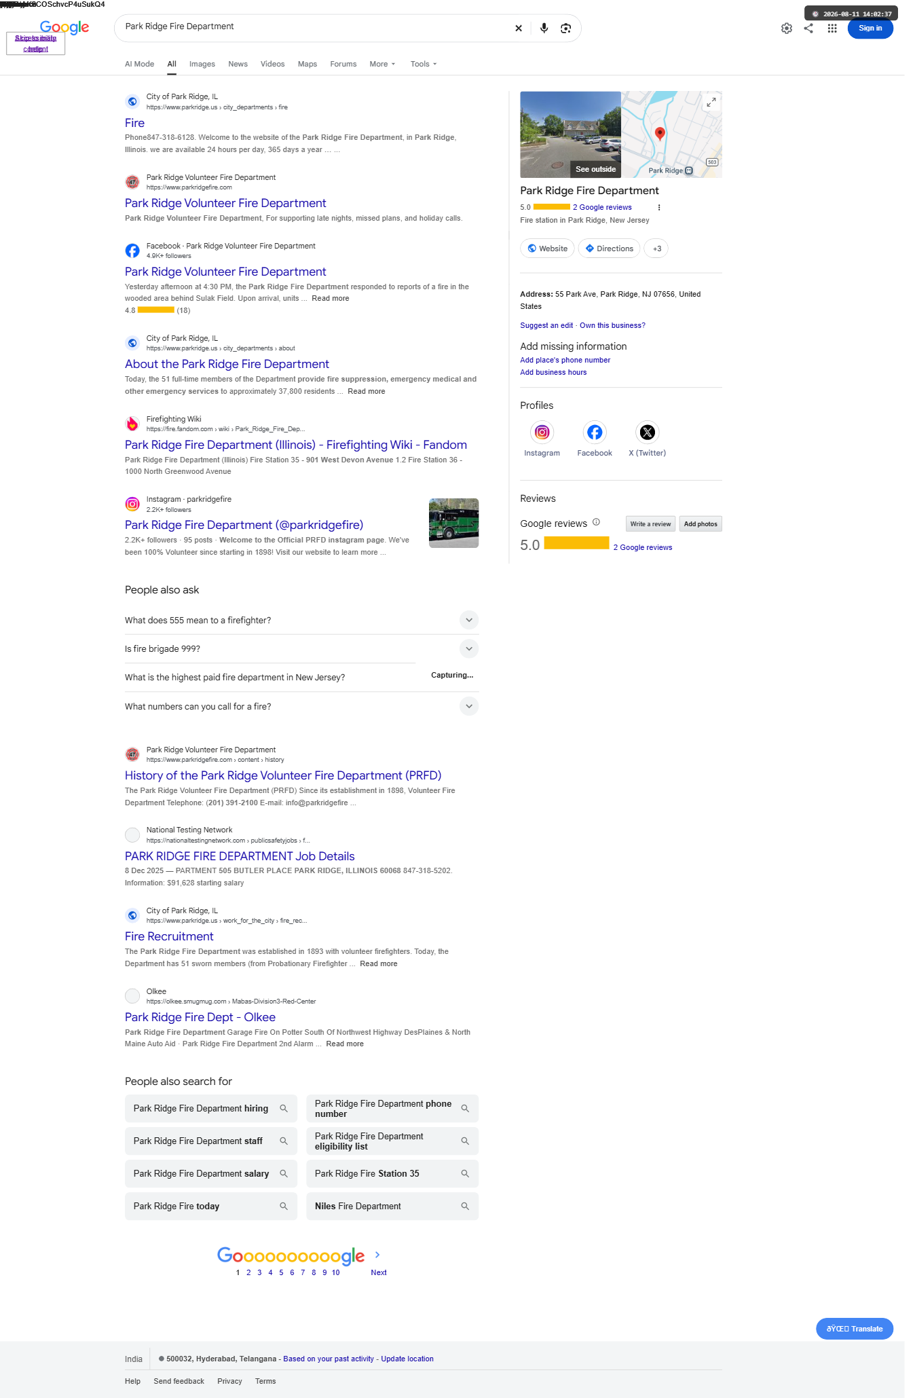Clear the search box with the X icon
The image size is (915, 1398).
519,29
